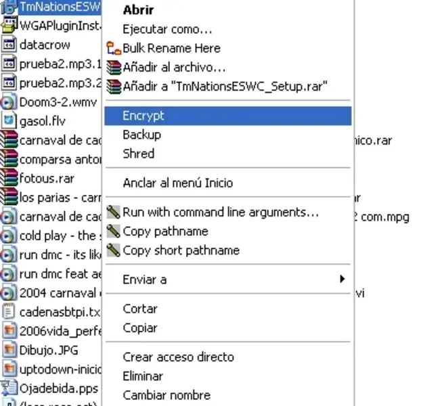Choose Encrypt in the context menu

227,116
